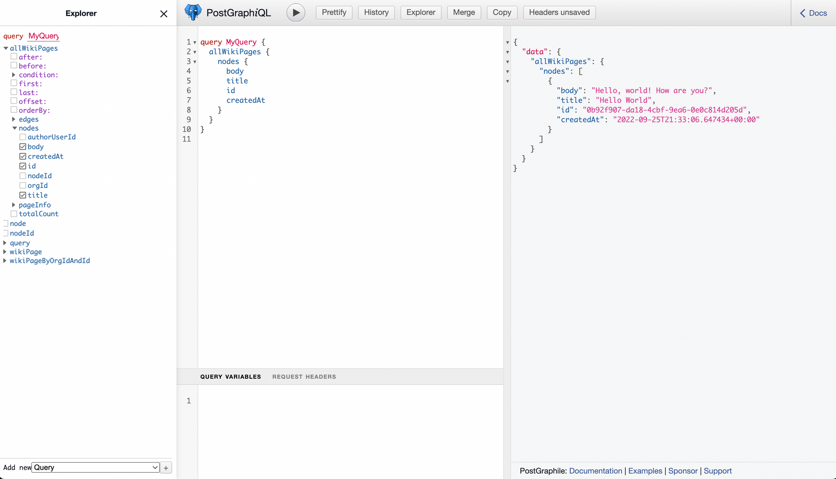The height and width of the screenshot is (479, 836).
Task: Click the plus button beside Add new dropdown
Action: pyautogui.click(x=166, y=468)
